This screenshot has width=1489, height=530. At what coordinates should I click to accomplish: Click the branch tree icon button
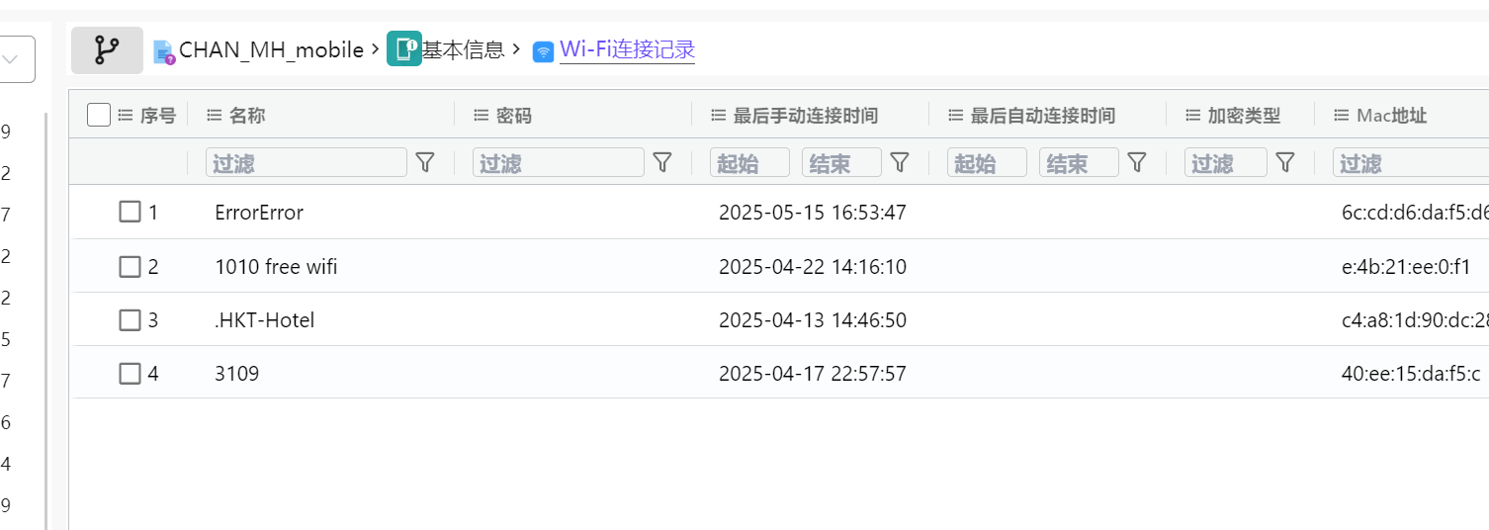tap(107, 49)
